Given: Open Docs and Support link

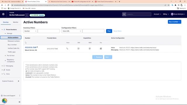Looking at the screenshot, I should click(9, 96).
